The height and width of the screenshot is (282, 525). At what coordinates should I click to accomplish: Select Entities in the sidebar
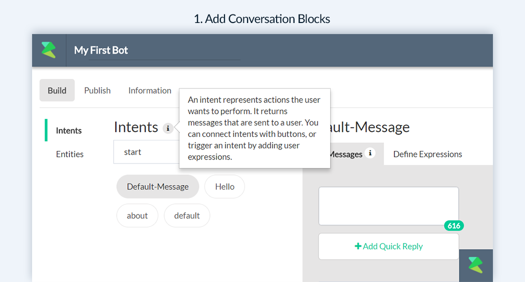[70, 154]
